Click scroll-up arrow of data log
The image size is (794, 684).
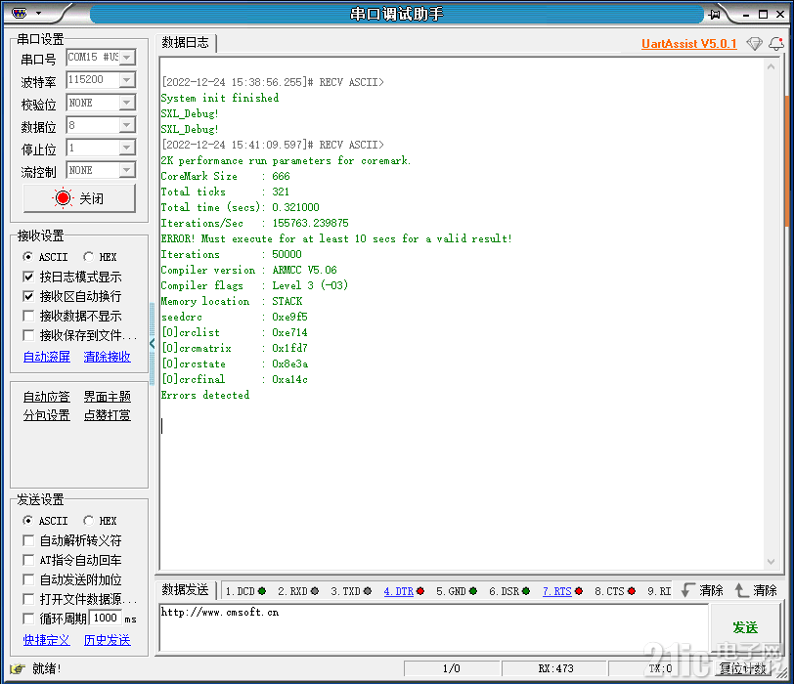coord(772,66)
